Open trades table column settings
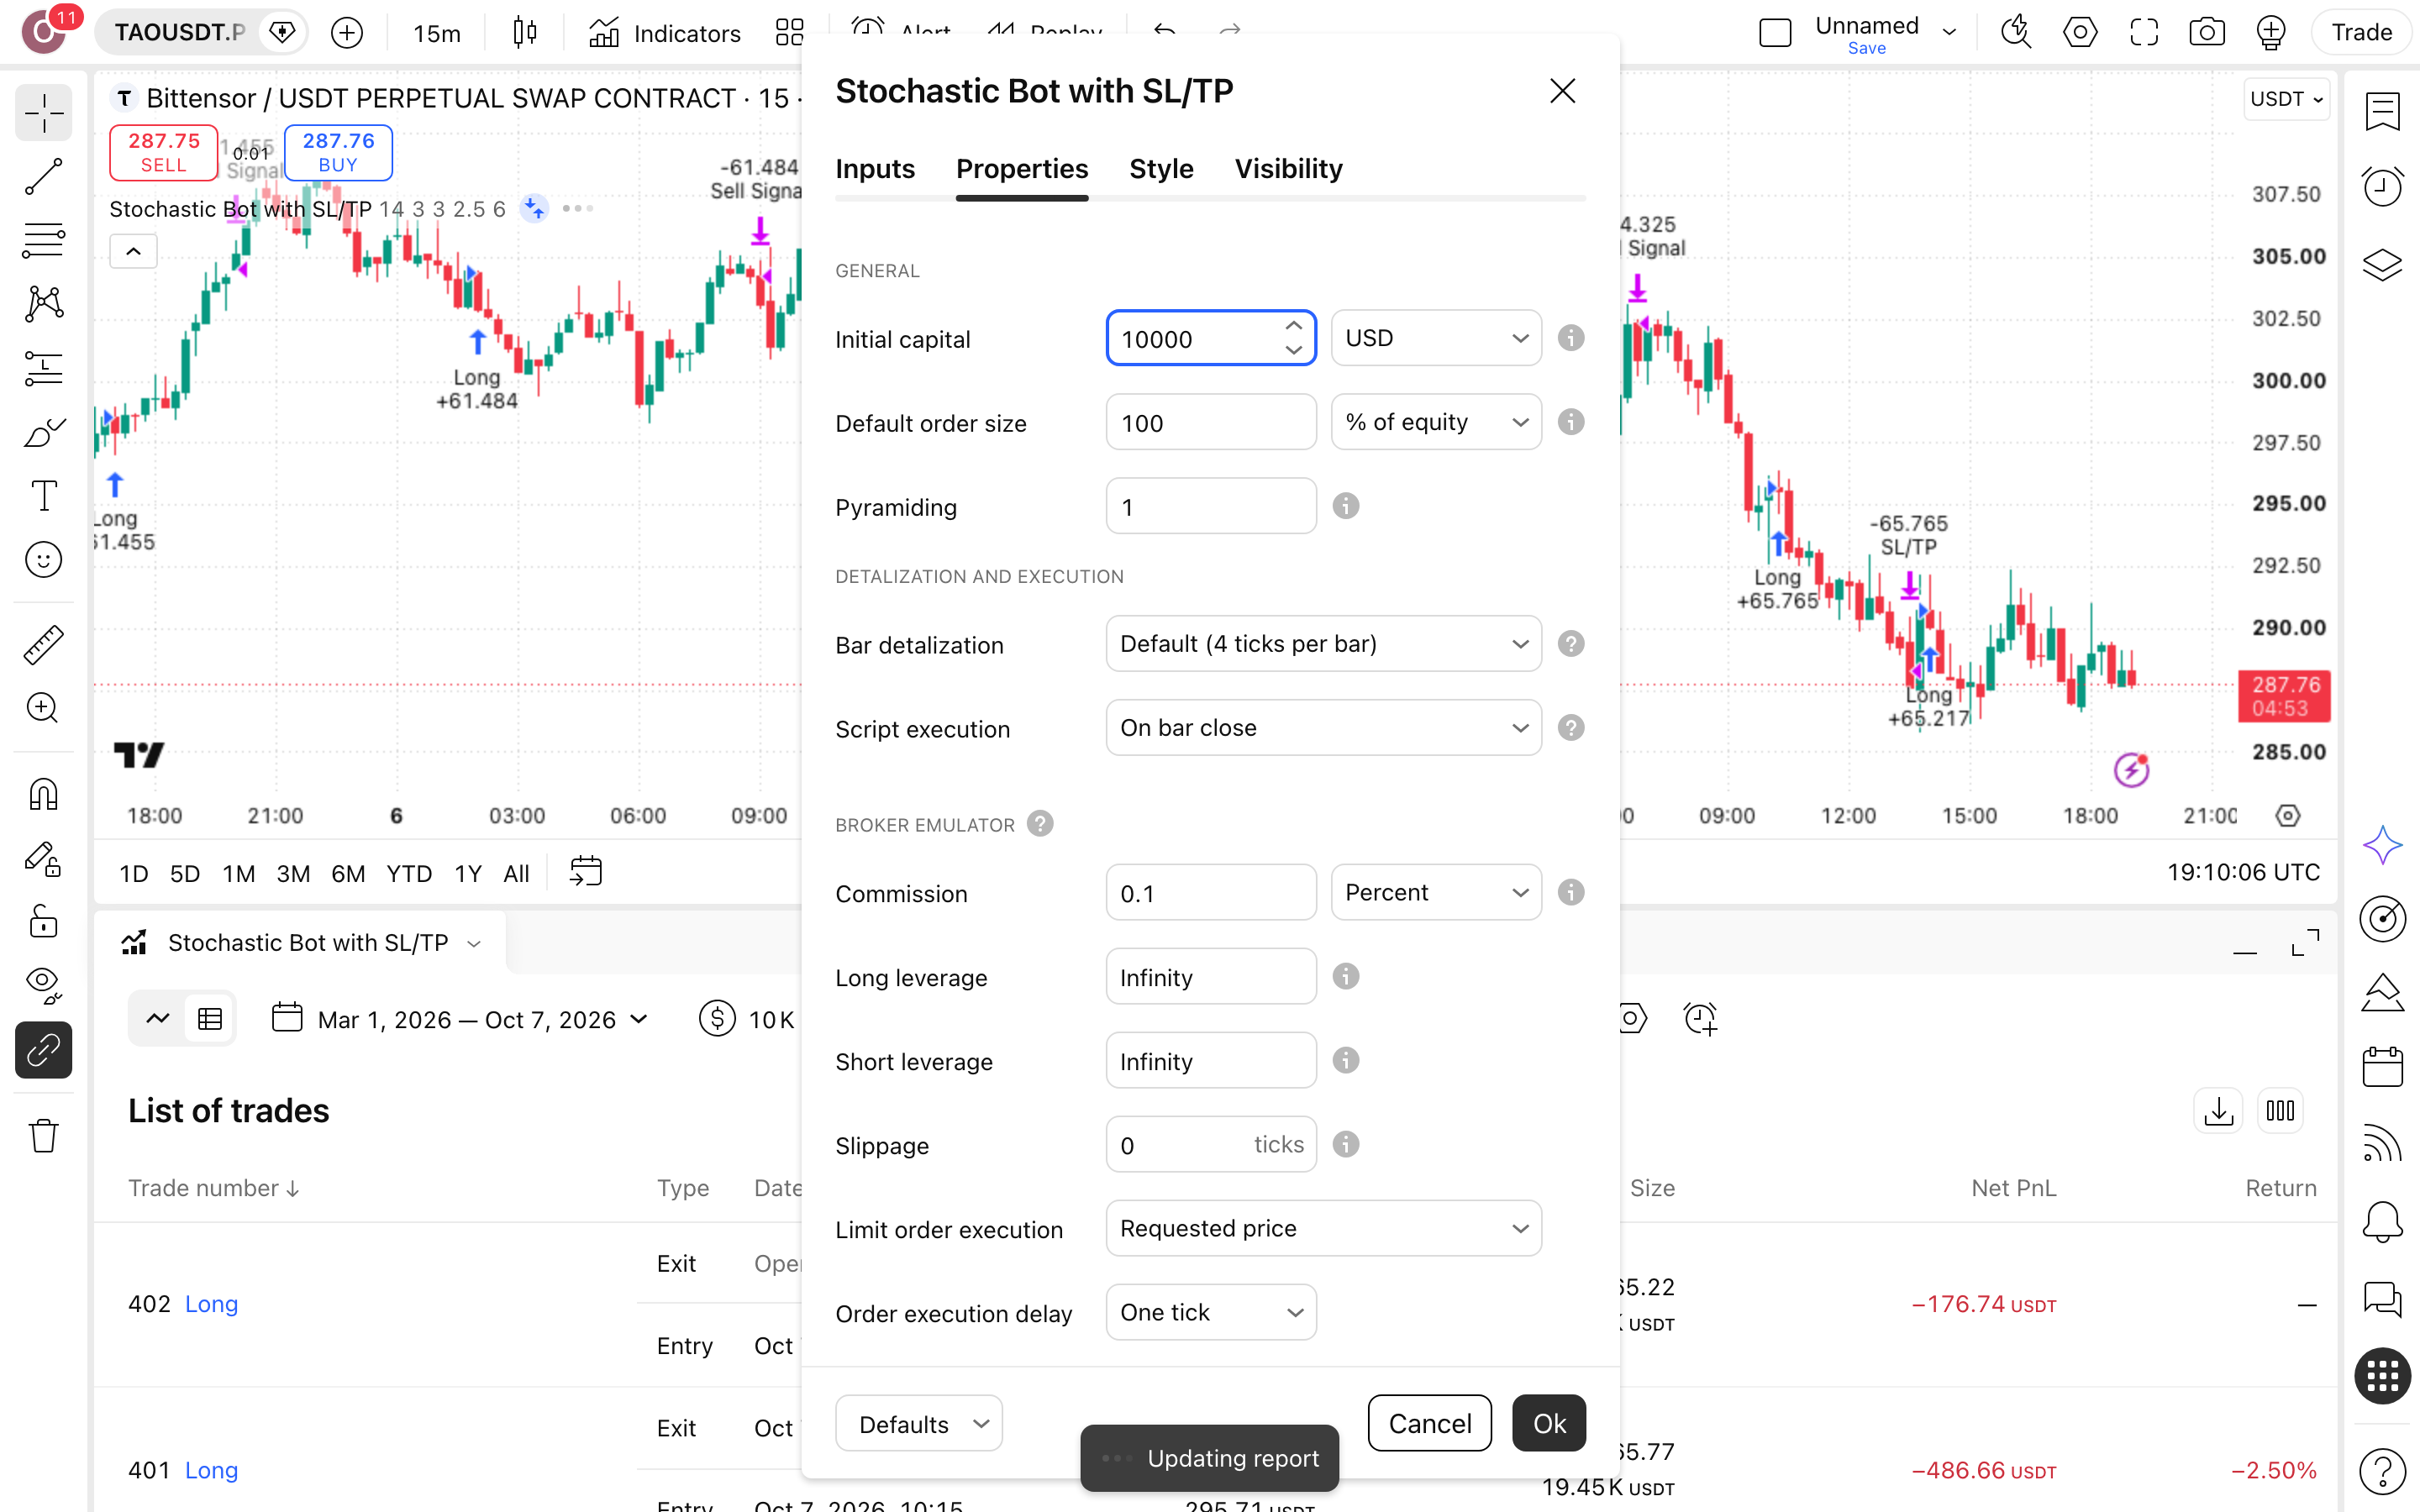 point(2280,1111)
